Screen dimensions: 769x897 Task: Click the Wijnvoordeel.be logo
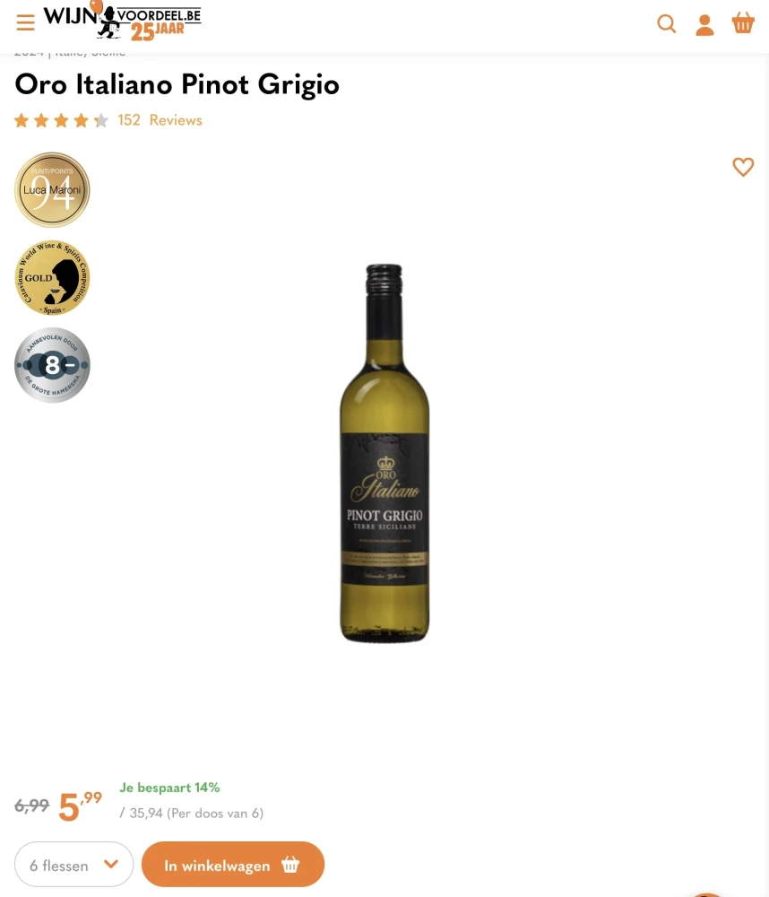(123, 22)
